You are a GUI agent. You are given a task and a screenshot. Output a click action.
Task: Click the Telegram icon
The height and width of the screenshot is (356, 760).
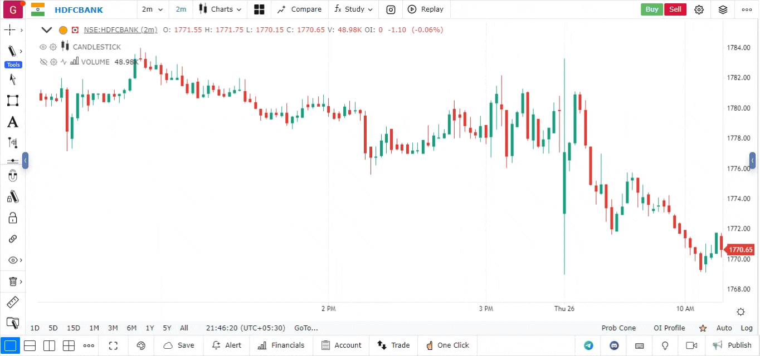pos(588,345)
